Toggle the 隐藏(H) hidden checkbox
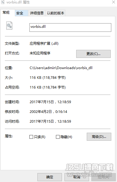 point(58,137)
